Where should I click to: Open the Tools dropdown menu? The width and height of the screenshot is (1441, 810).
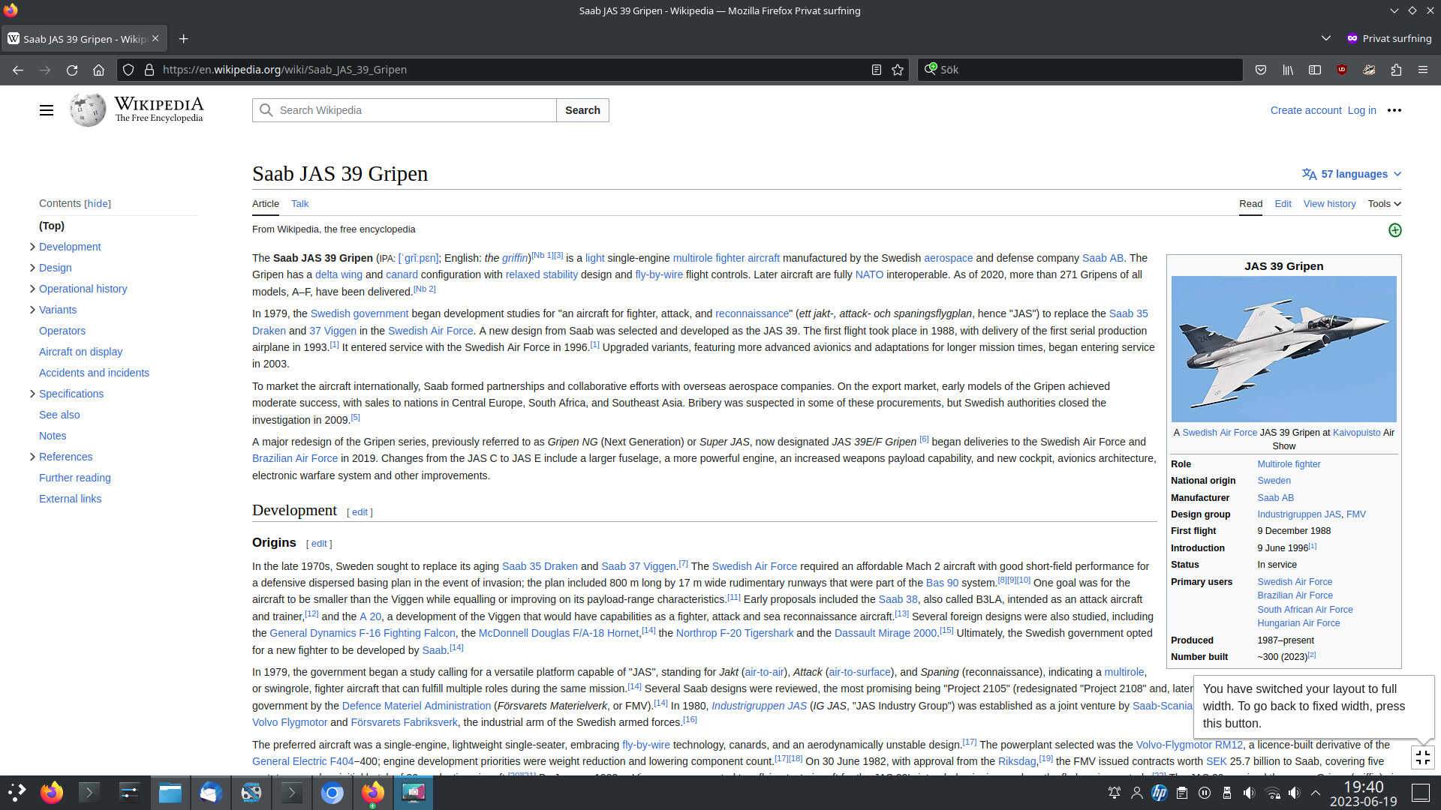[1384, 204]
